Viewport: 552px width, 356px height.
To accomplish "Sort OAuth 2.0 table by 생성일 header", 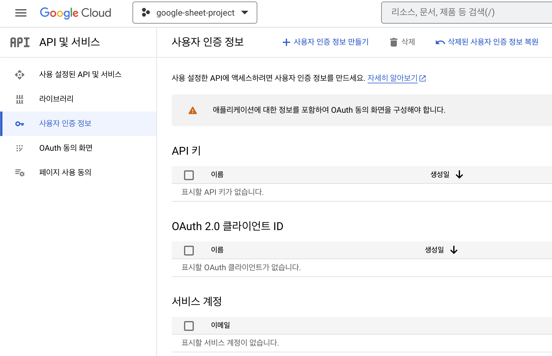I will tap(435, 250).
